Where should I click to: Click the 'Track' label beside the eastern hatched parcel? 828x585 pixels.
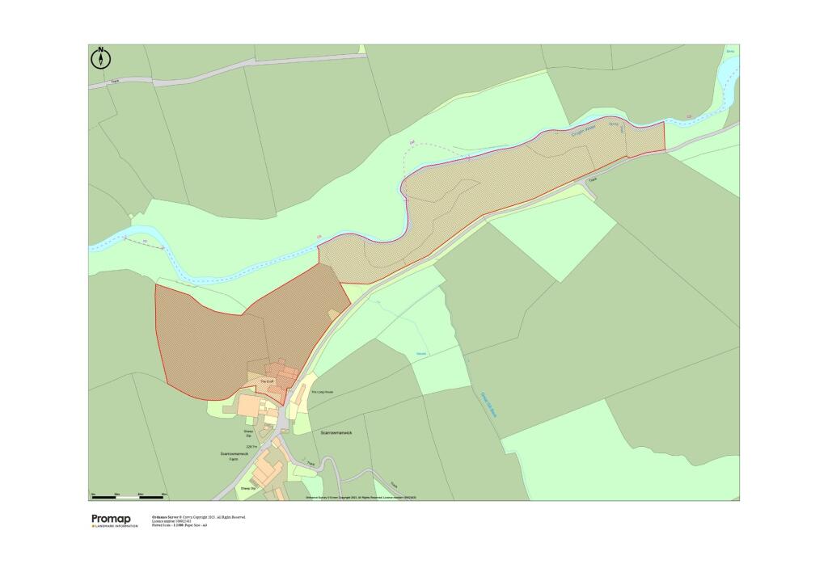pos(593,179)
